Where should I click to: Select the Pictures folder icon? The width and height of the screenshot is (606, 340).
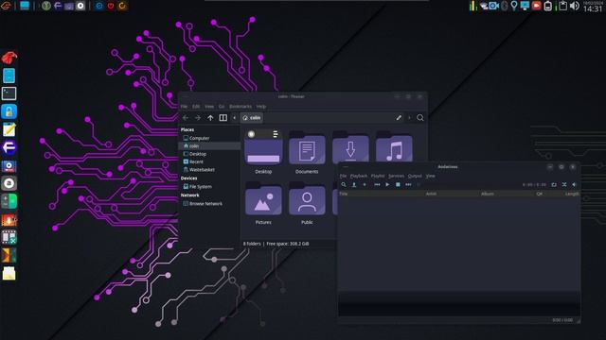coord(263,199)
